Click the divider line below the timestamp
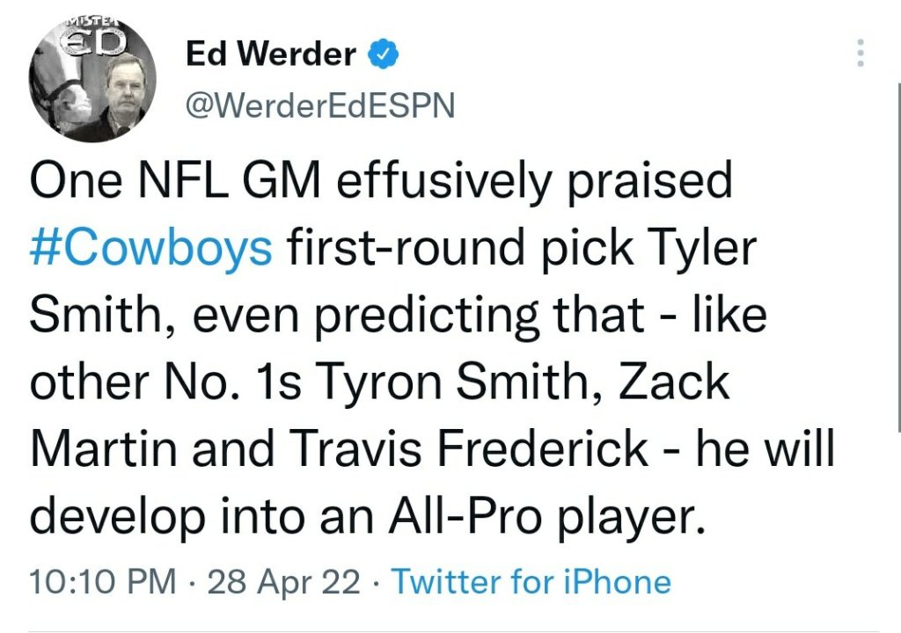This screenshot has width=901, height=633. pos(450,629)
